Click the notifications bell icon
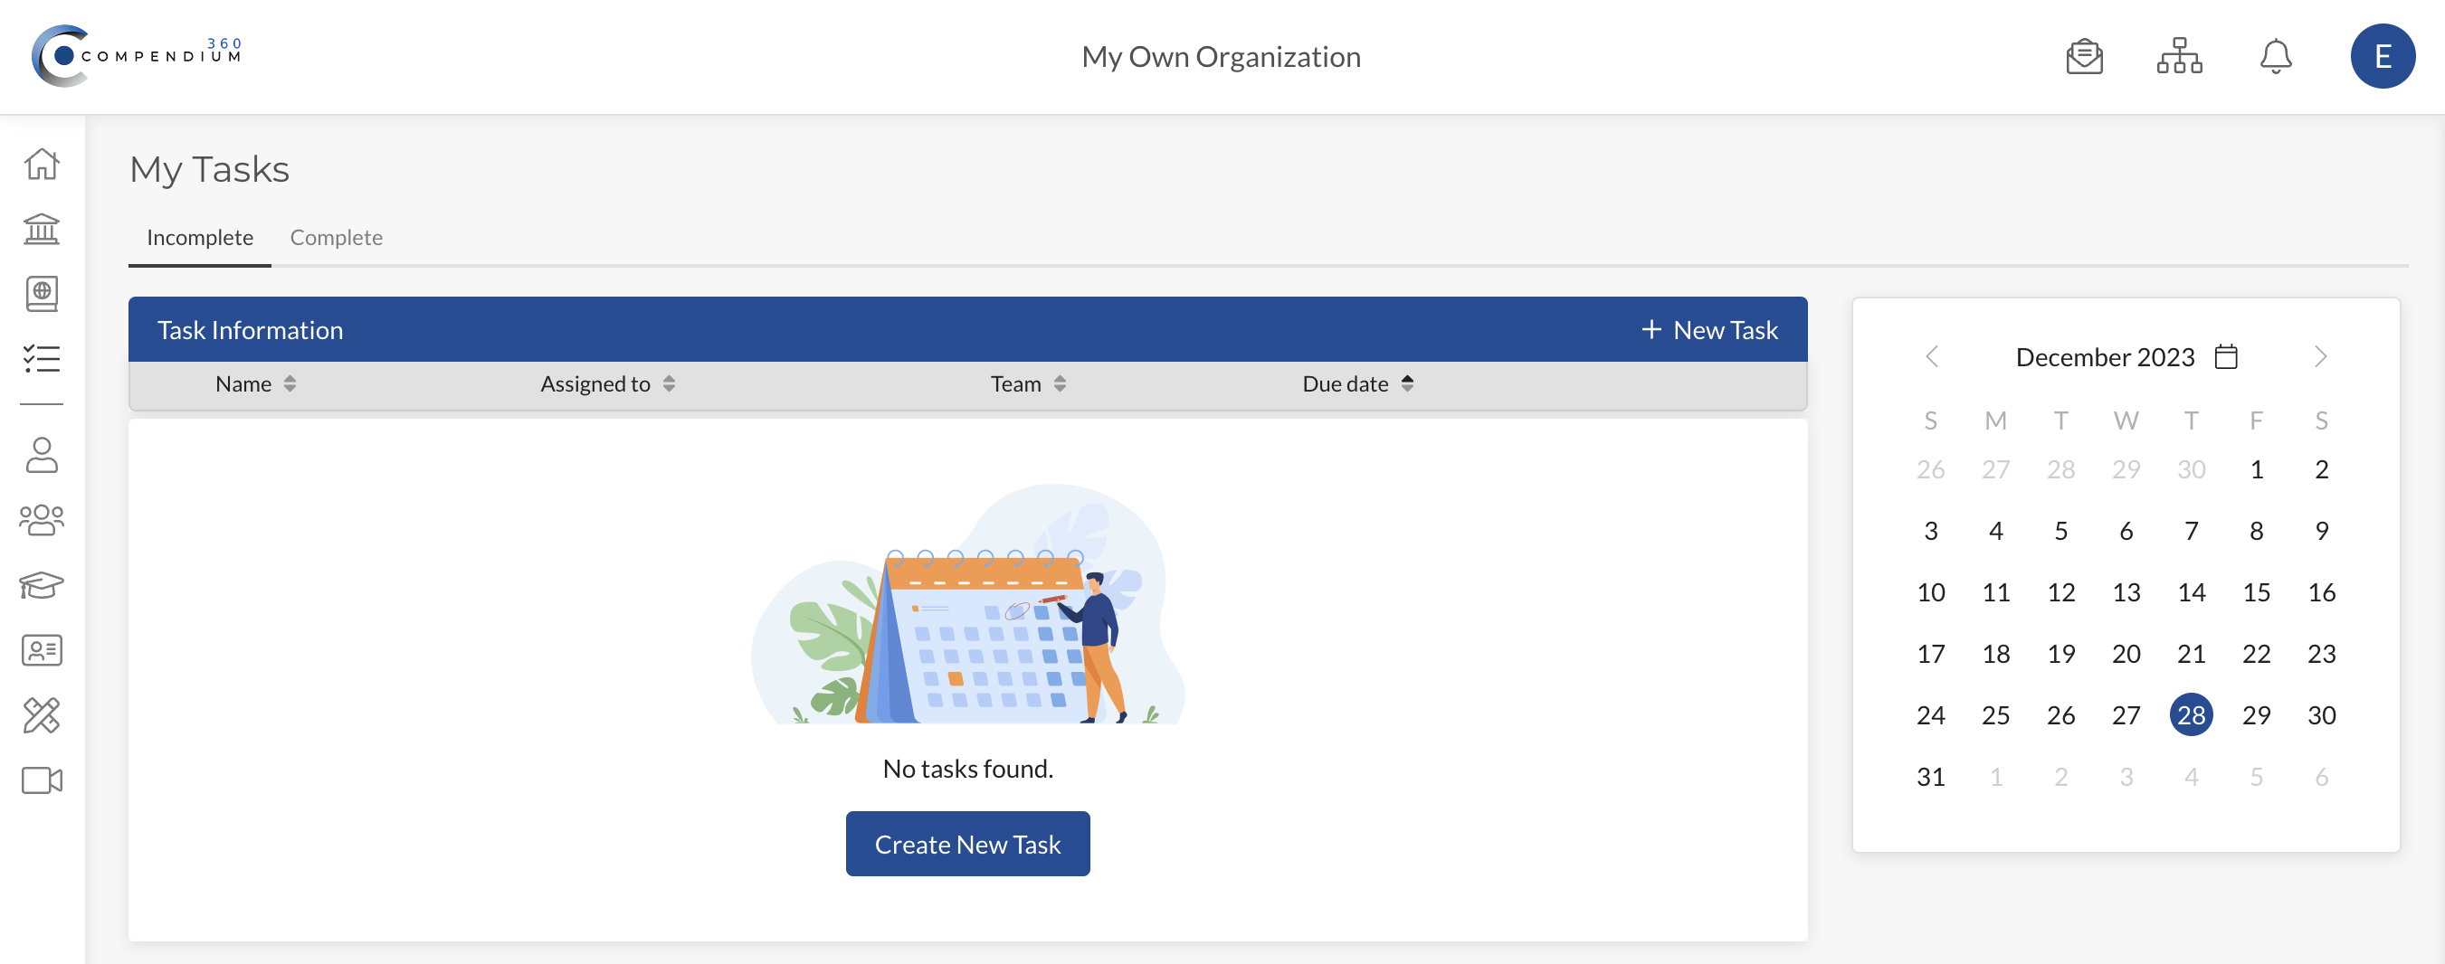Image resolution: width=2445 pixels, height=964 pixels. (x=2275, y=57)
